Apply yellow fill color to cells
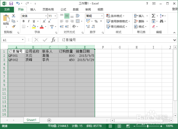Screen dimensions: 178x129 coord(34,27)
